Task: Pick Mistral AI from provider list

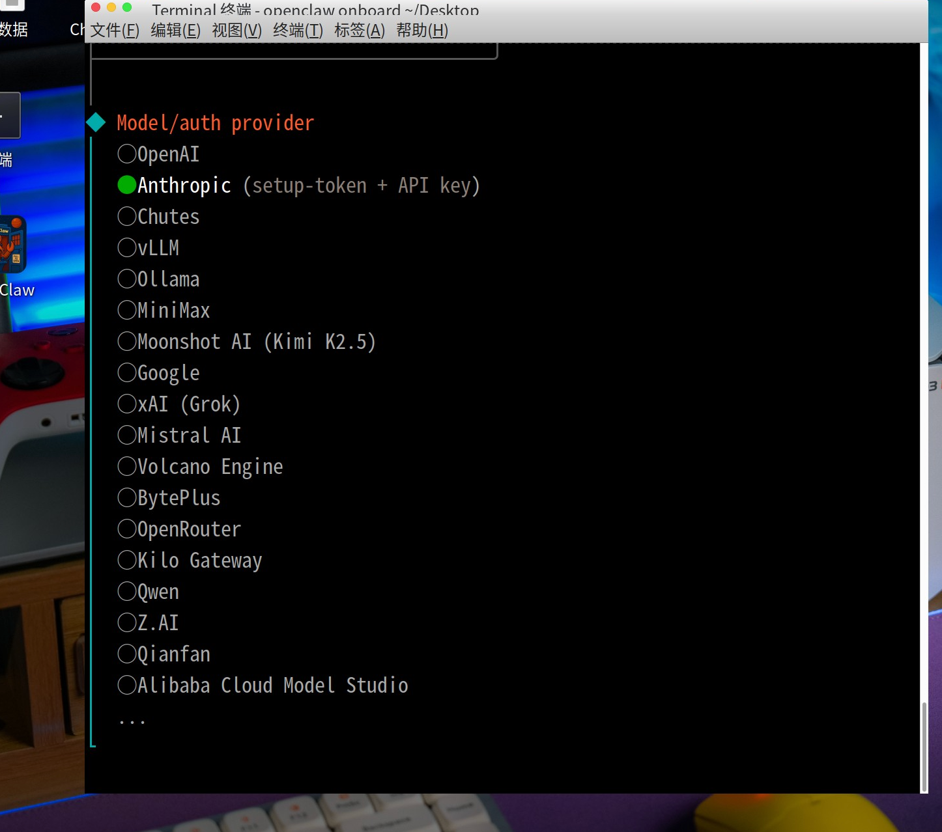Action: pos(179,436)
